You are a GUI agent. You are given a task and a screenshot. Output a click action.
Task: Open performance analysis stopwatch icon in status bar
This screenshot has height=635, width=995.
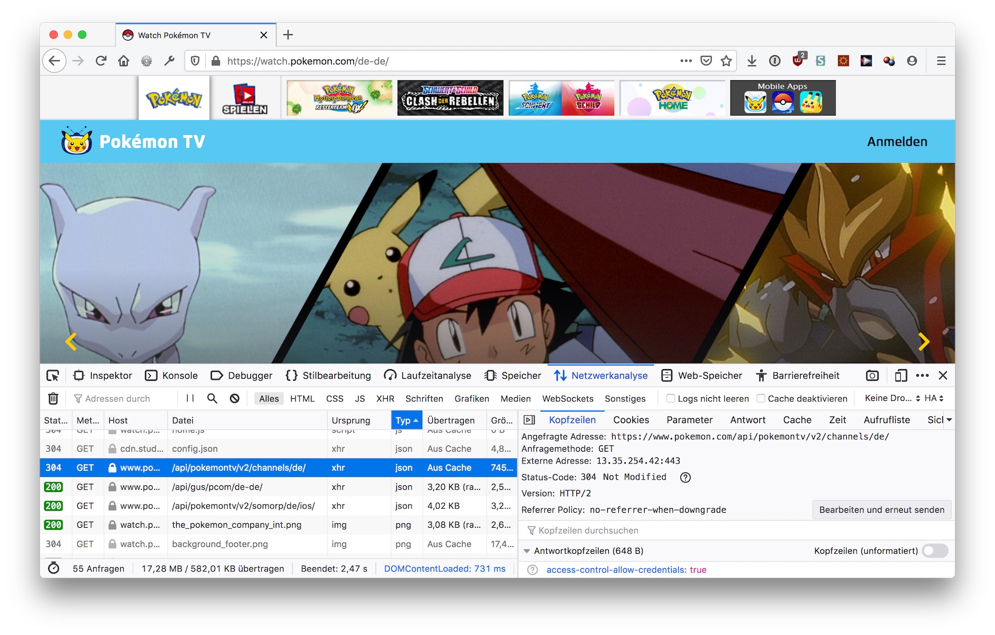pyautogui.click(x=53, y=568)
